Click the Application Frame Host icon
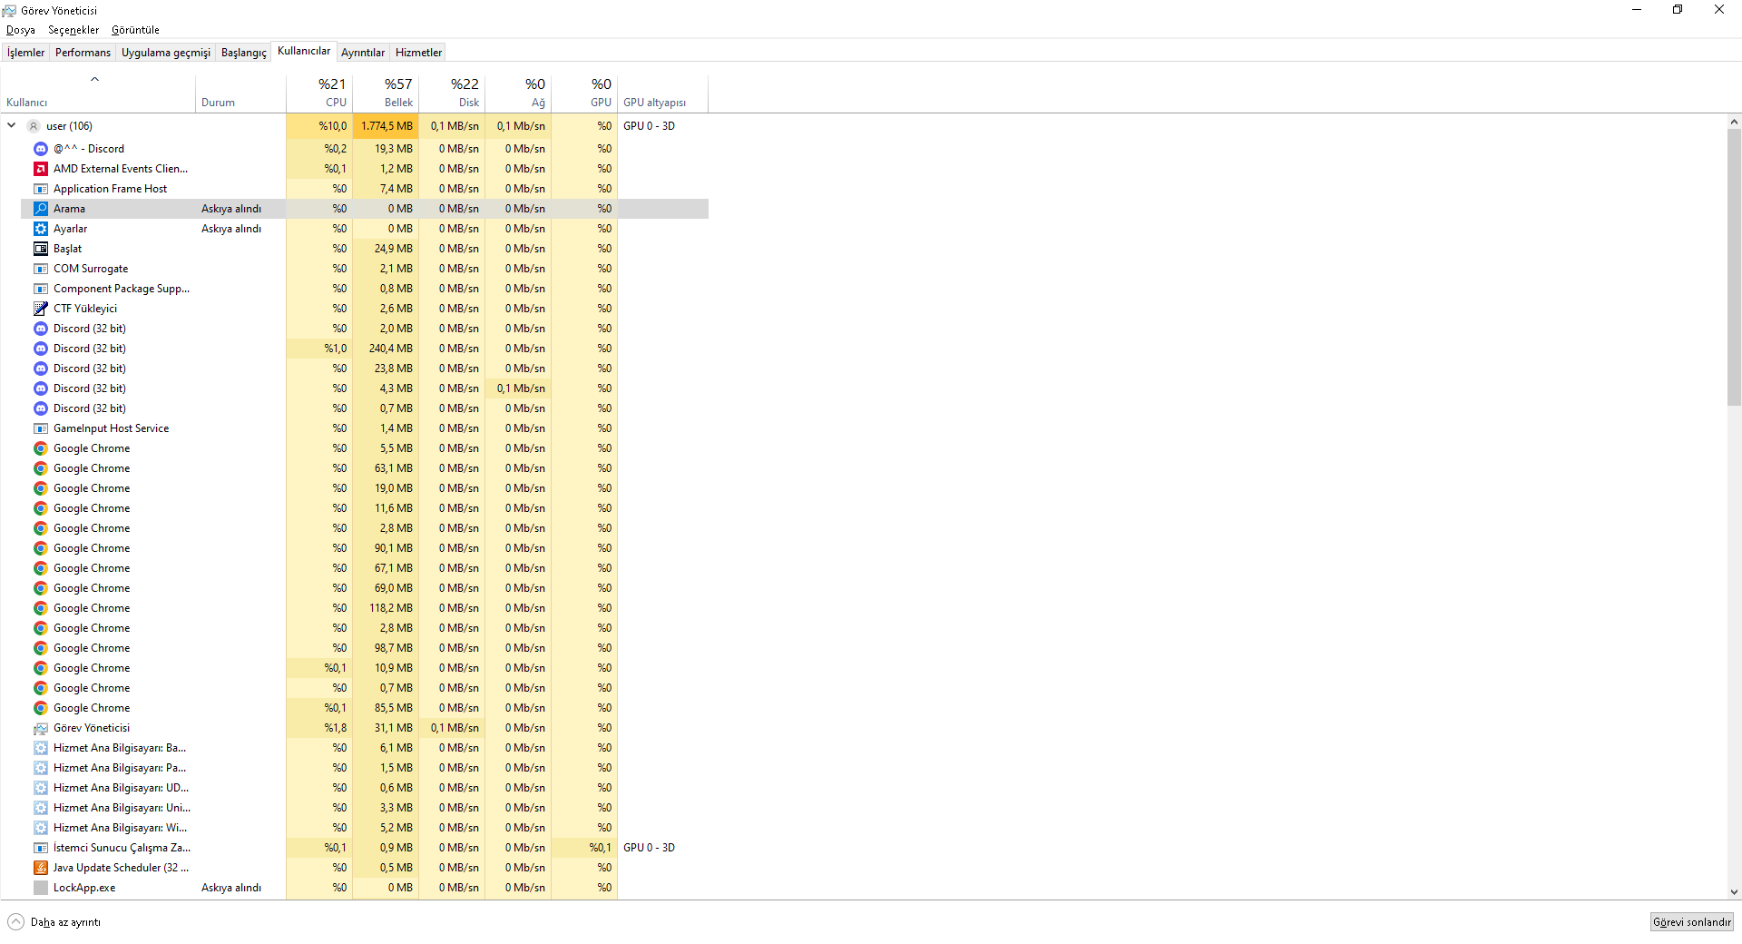The height and width of the screenshot is (944, 1742). [x=41, y=189]
